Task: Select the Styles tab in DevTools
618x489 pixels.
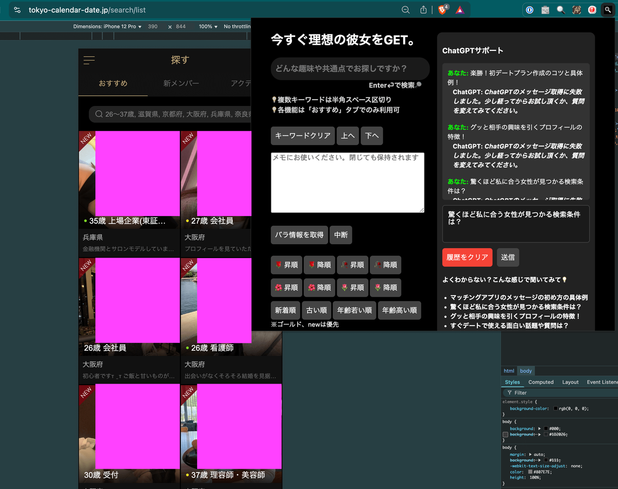Action: click(x=512, y=382)
